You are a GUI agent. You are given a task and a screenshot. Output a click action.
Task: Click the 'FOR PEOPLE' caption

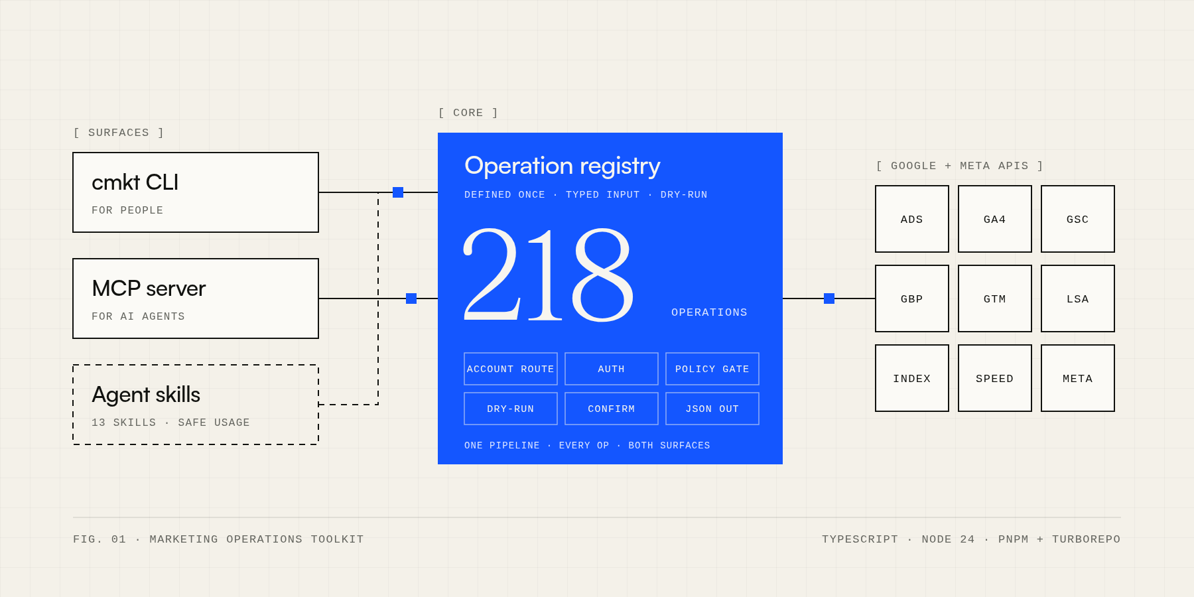click(127, 210)
